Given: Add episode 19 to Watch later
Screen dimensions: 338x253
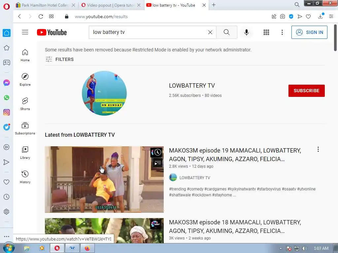Looking at the screenshot, I should tap(157, 152).
